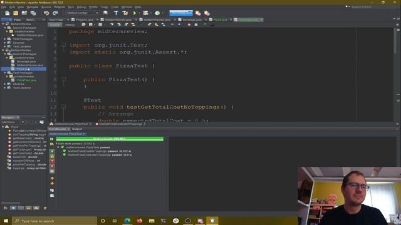Open the Edit menu
This screenshot has height=225, width=401.
click(12, 7)
